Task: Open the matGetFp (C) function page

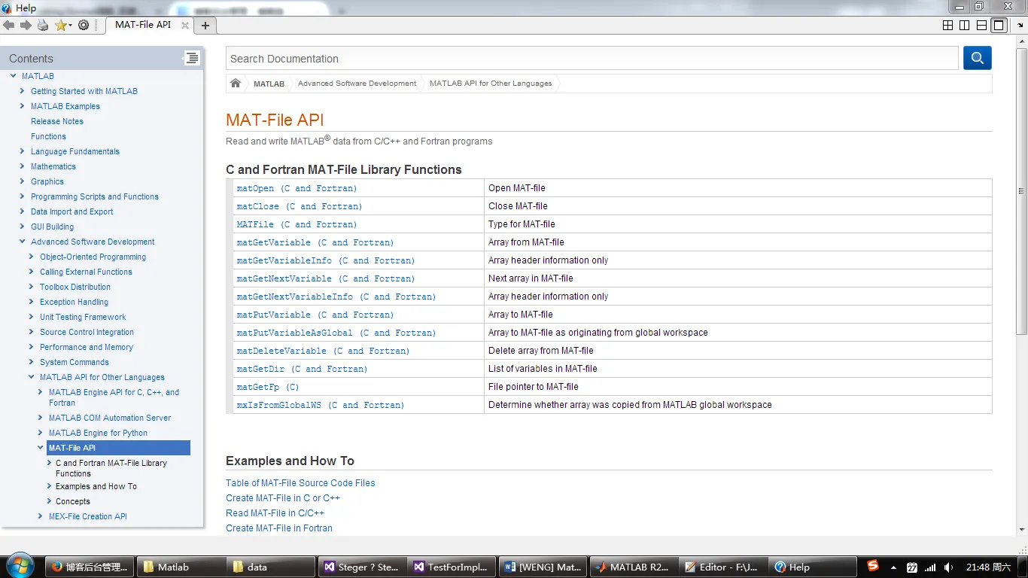Action: coord(268,387)
